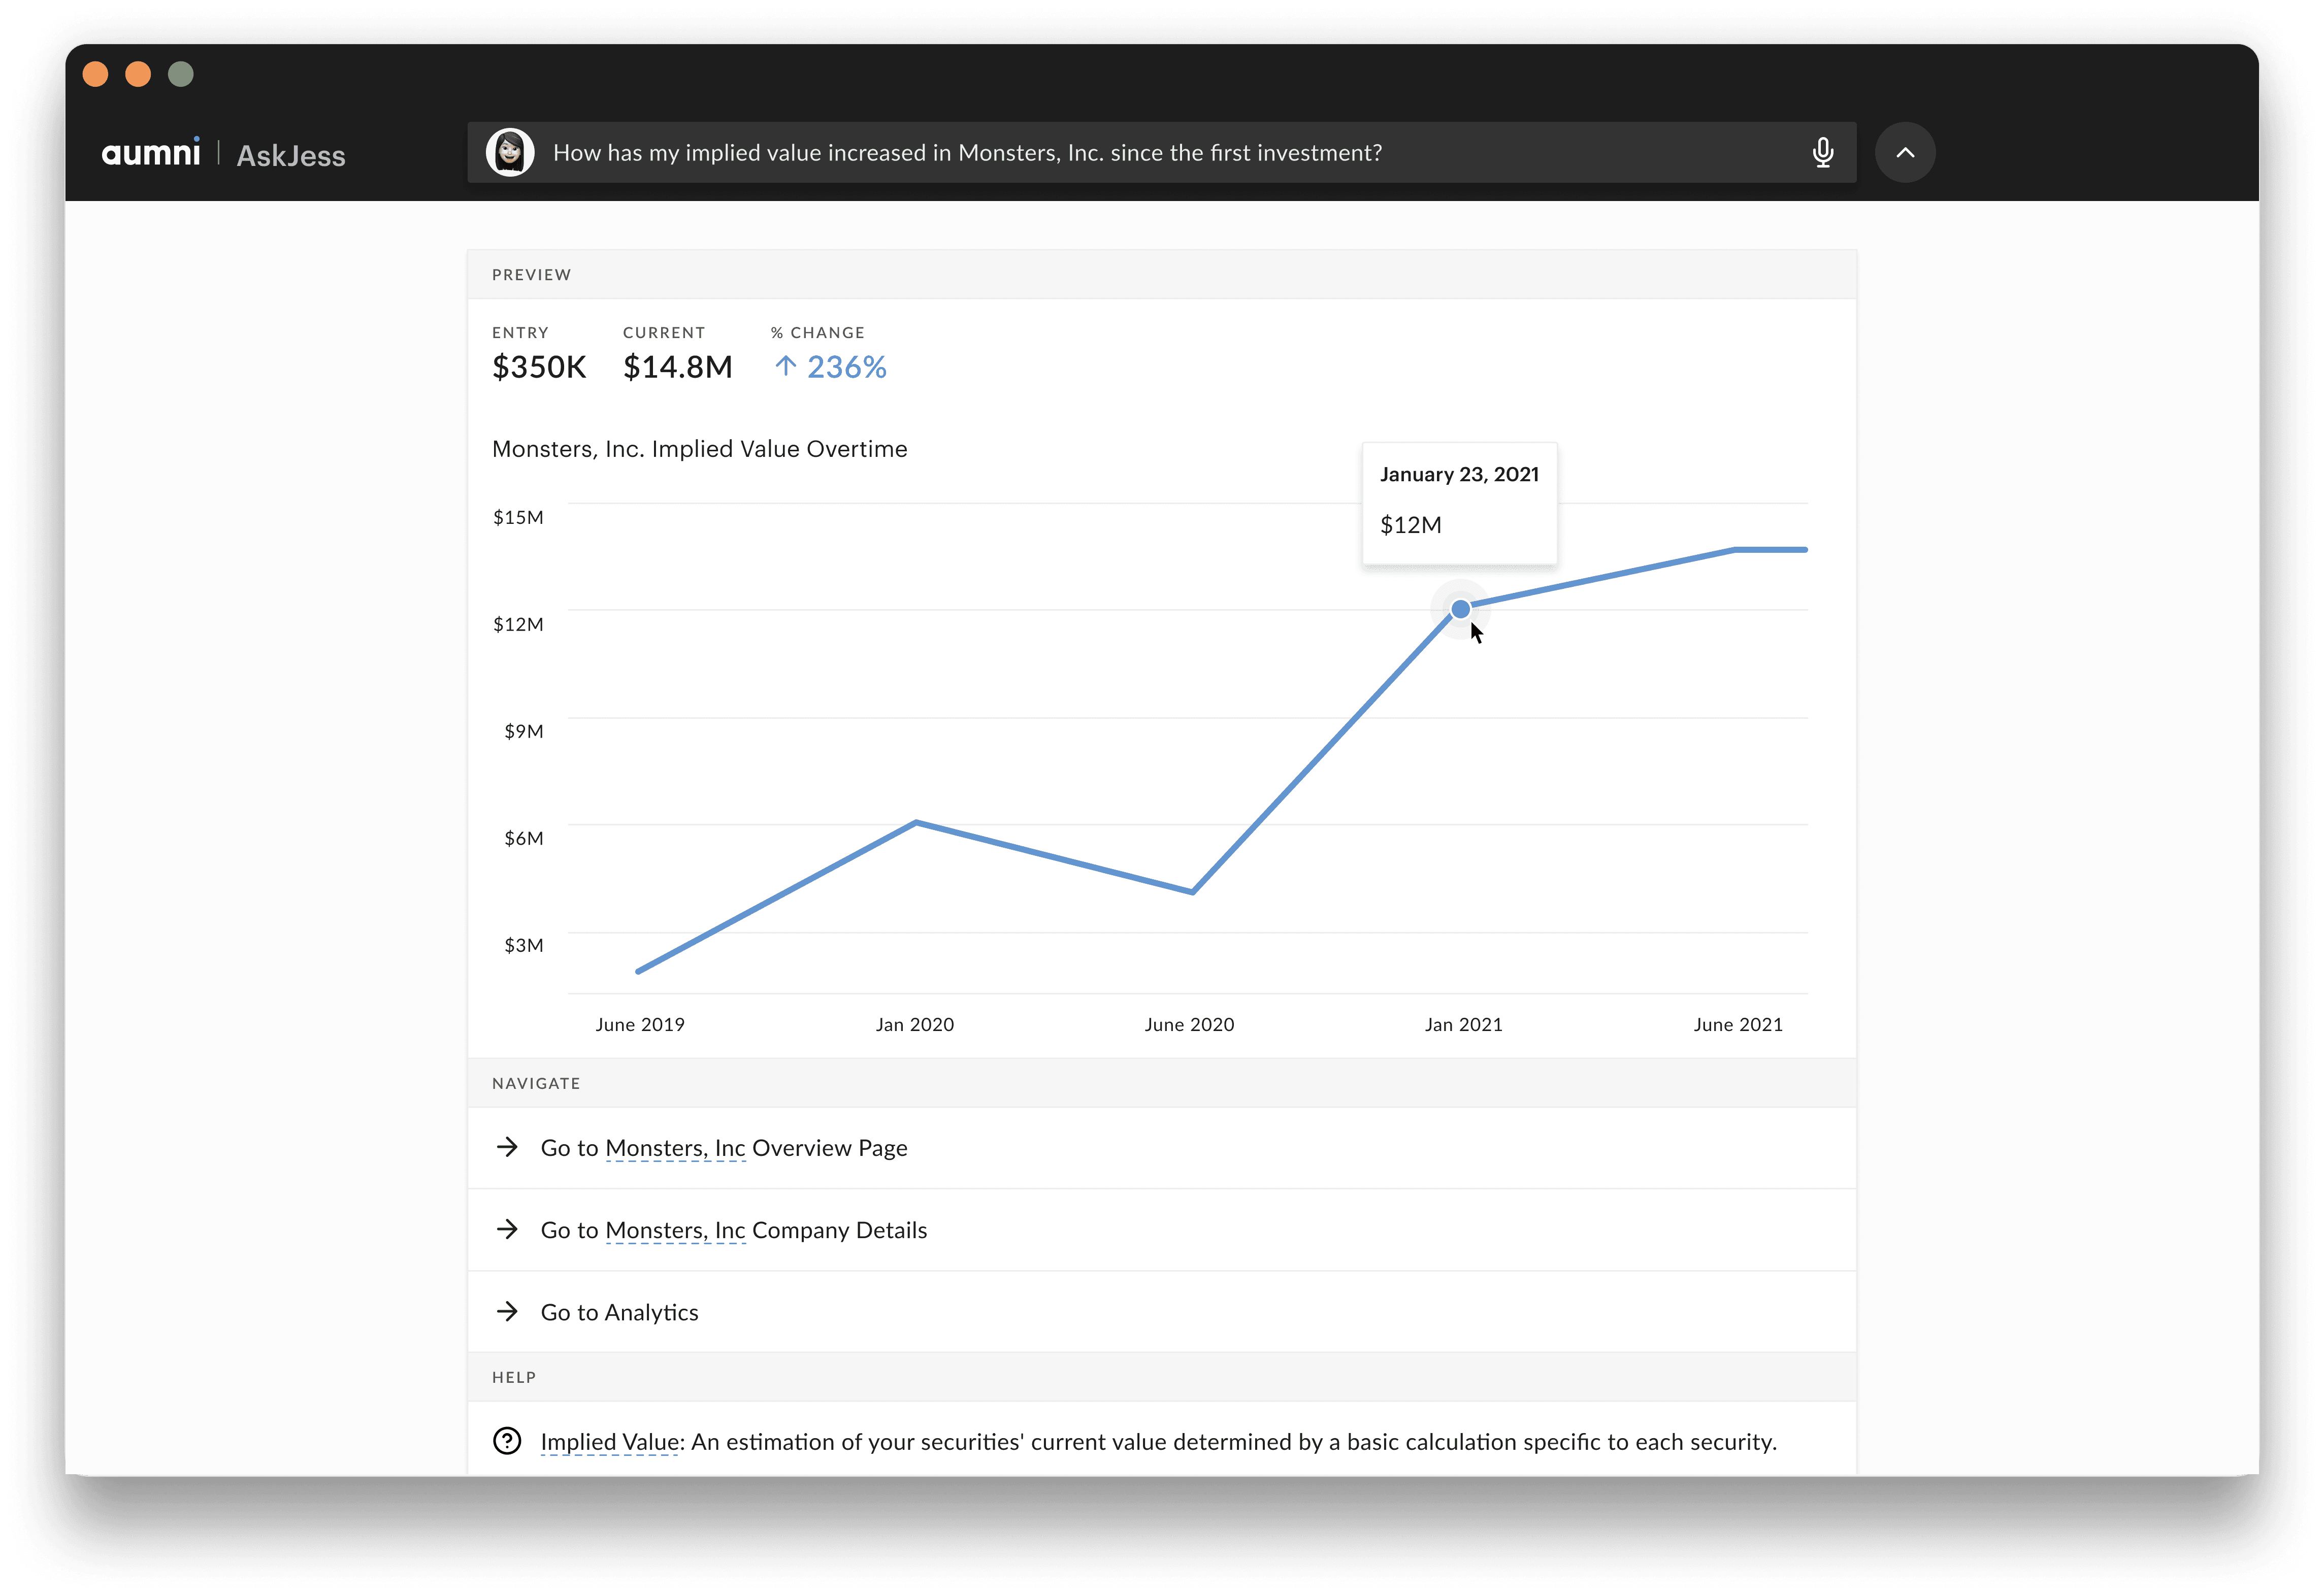Click the Jess avatar in search bar
Image resolution: width=2324 pixels, height=1594 pixels.
point(510,152)
